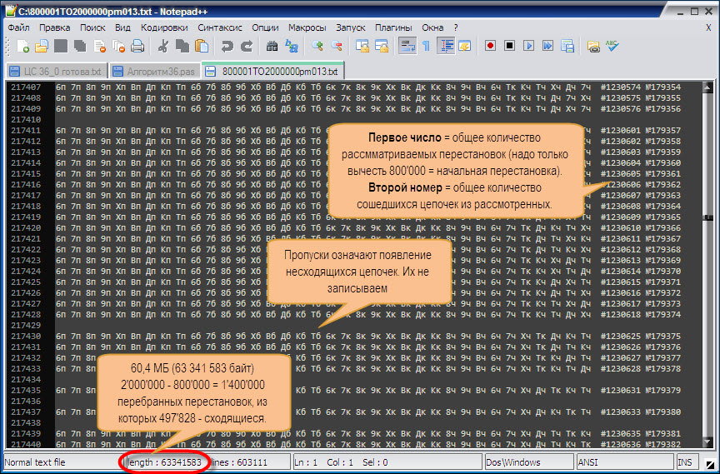The height and width of the screenshot is (474, 720).
Task: Open the Файл menu
Action: 19,27
